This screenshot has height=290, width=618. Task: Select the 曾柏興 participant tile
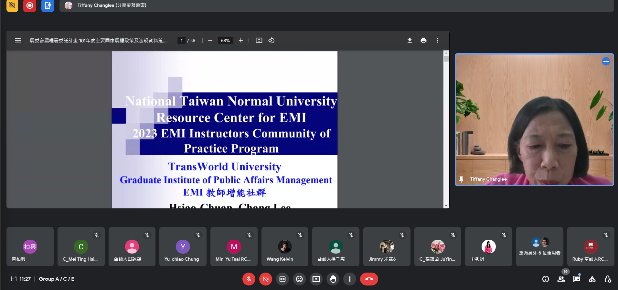coord(30,246)
